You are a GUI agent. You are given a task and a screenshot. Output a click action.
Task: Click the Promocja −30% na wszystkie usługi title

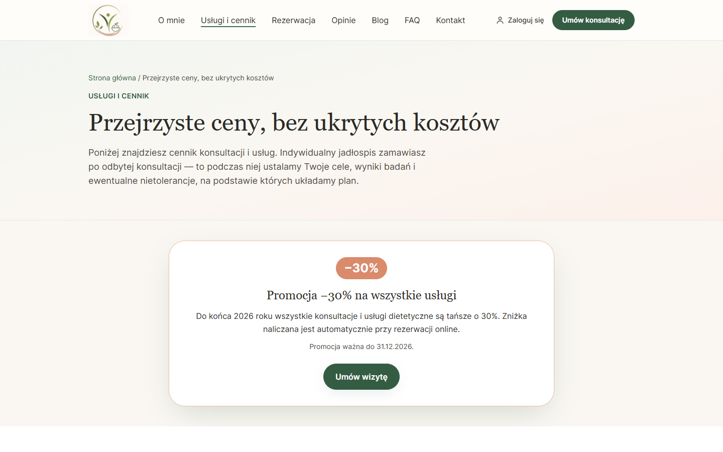point(361,295)
